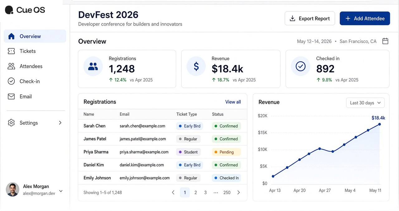Click the Export Report button

click(310, 18)
